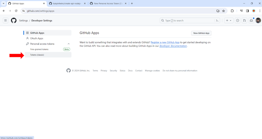Viewport: 262px width, 139px height.
Task: Open the tab search dropdown arrow
Action: click(3, 3)
